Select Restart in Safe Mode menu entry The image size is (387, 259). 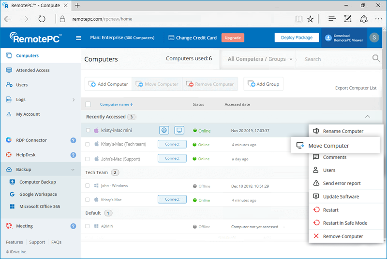345,223
